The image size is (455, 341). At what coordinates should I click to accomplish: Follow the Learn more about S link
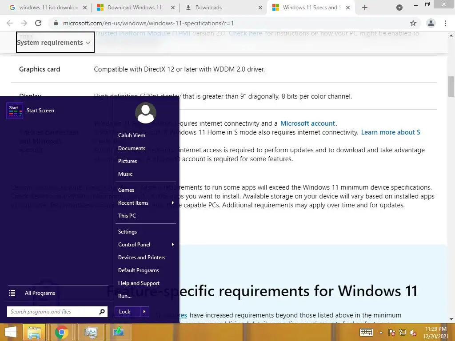coord(391,132)
